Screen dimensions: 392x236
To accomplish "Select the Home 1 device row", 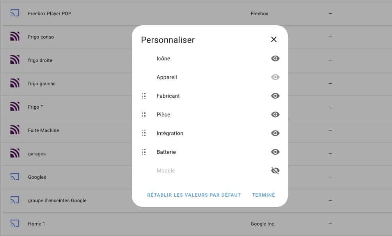I will [196, 224].
